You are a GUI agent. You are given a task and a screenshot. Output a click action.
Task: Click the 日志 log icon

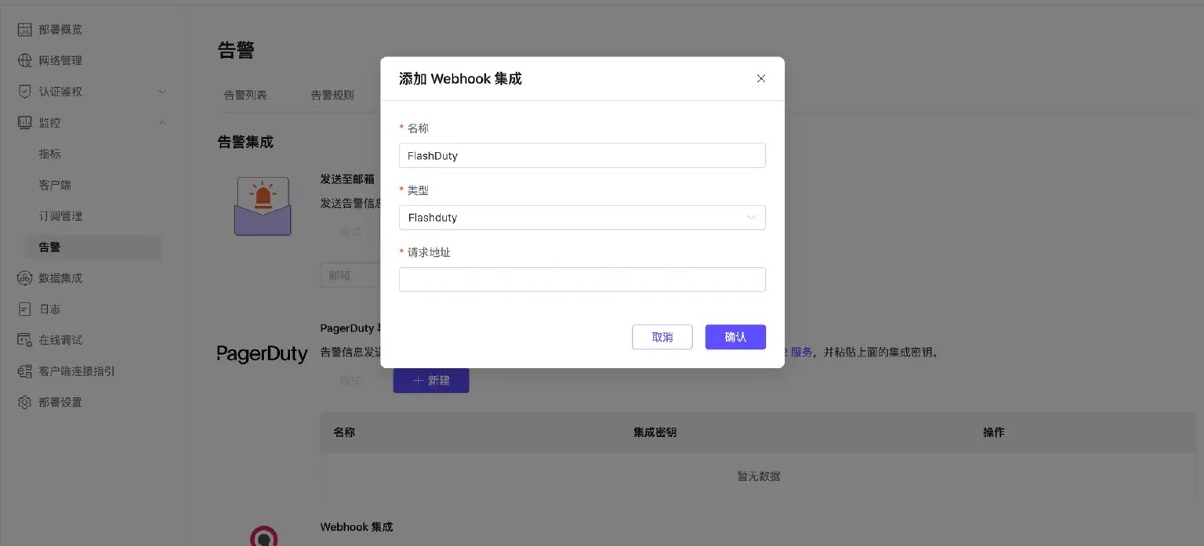pyautogui.click(x=25, y=309)
